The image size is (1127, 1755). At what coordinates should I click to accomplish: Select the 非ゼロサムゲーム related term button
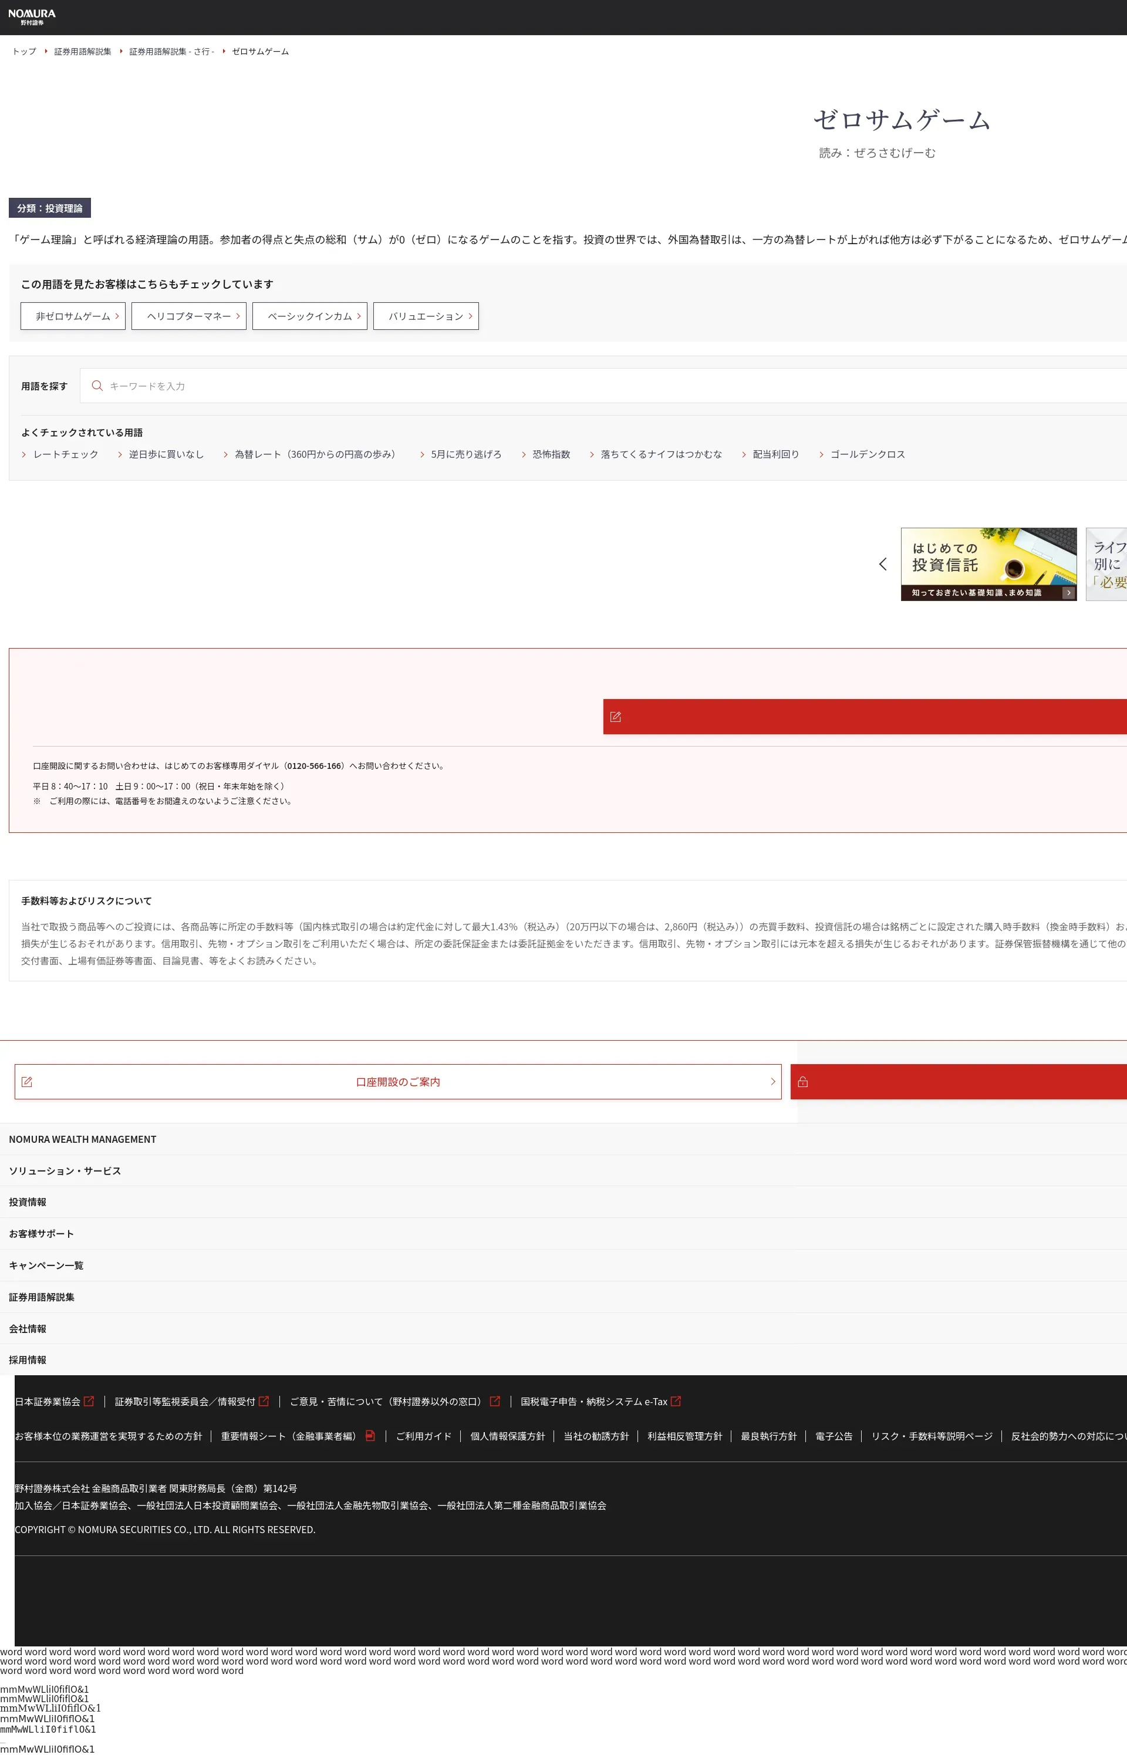click(x=73, y=316)
